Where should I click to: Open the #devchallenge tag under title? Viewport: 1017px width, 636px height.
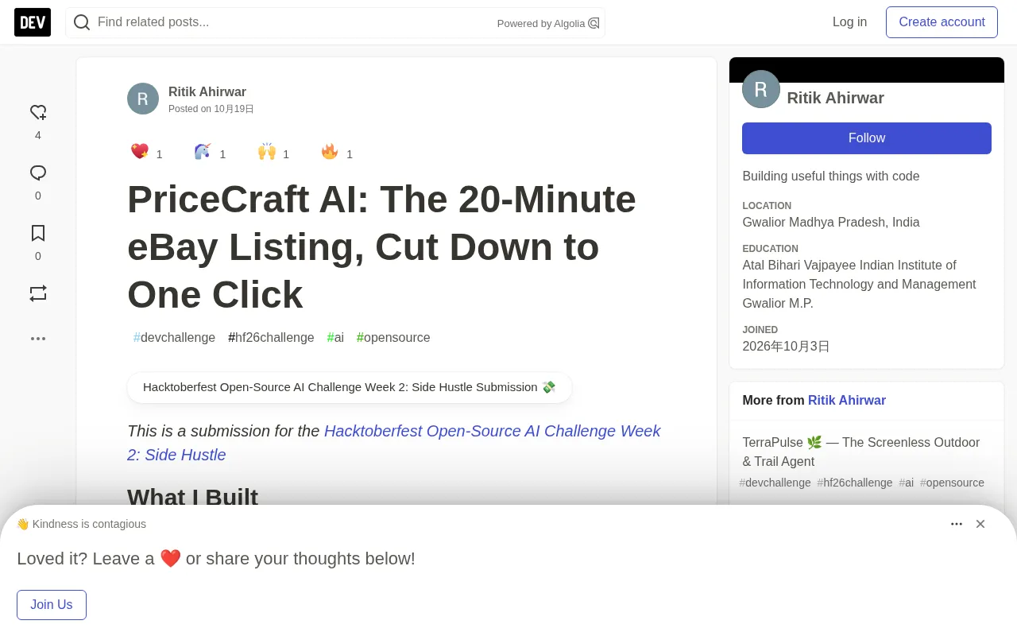174,338
